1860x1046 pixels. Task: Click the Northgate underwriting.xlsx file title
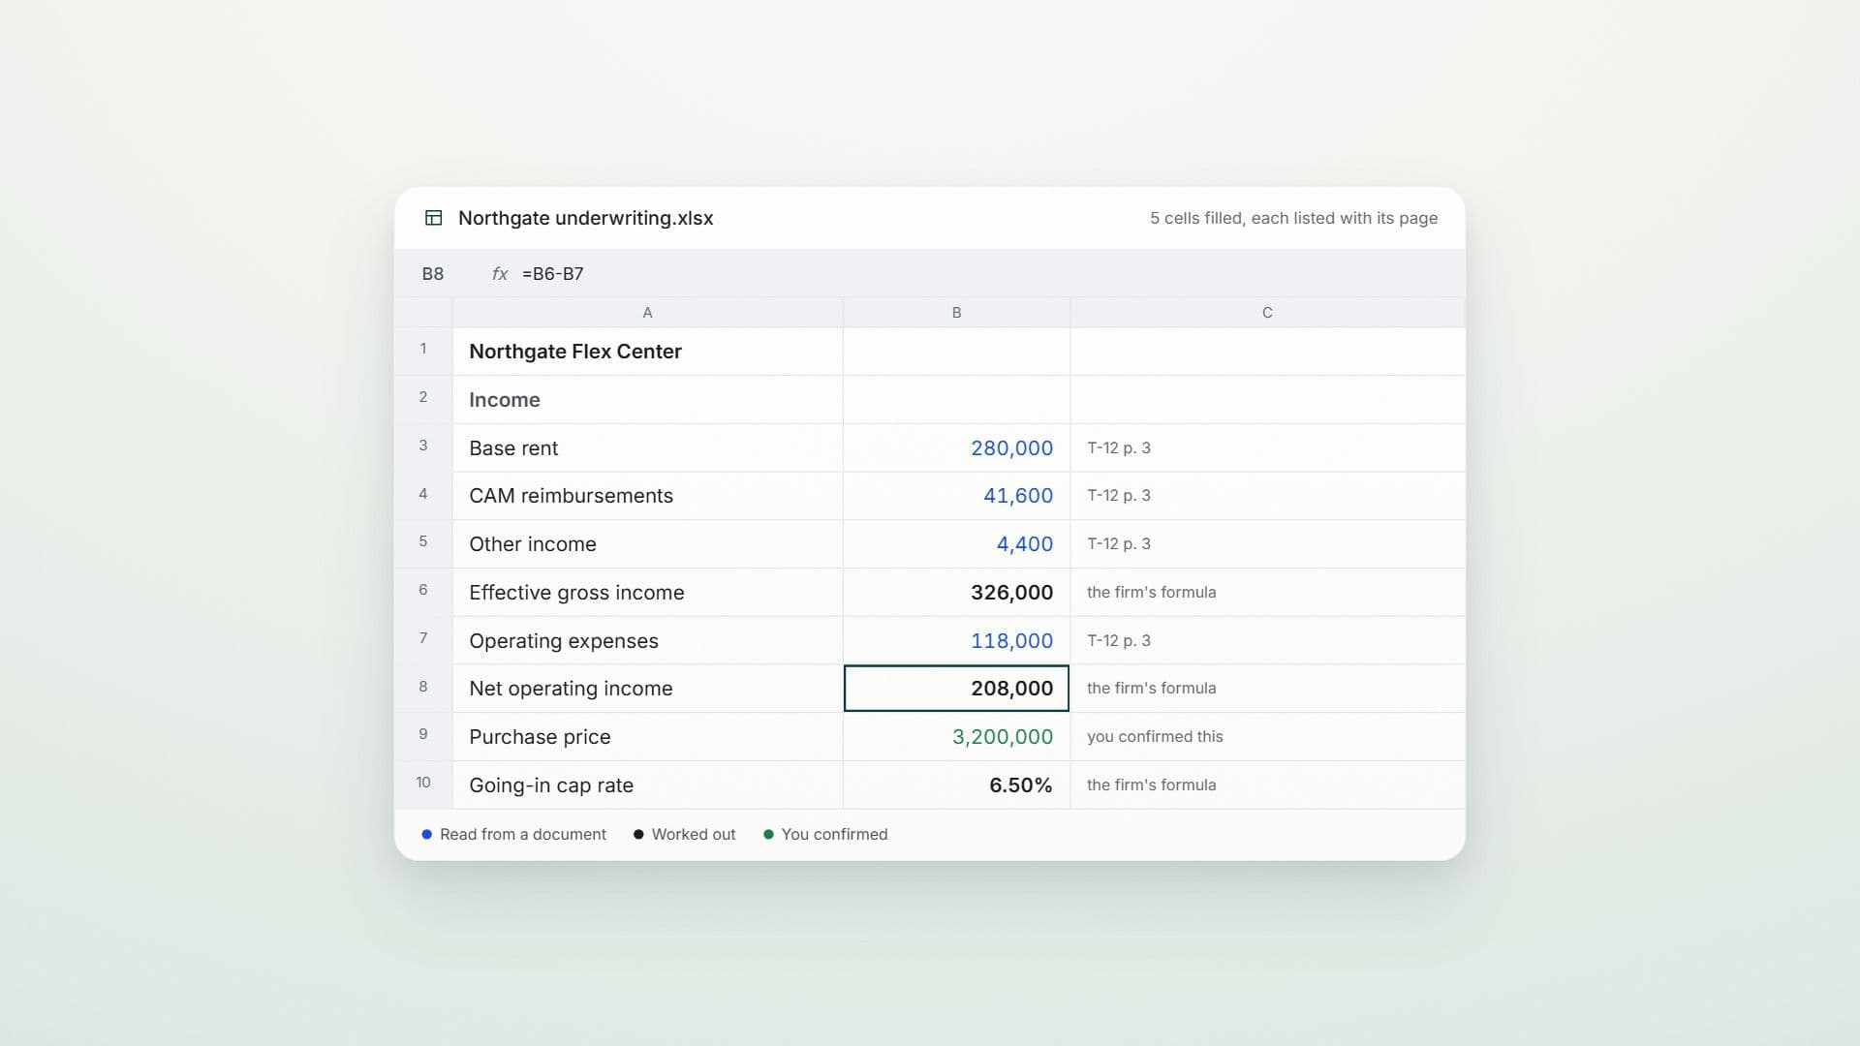pos(585,218)
